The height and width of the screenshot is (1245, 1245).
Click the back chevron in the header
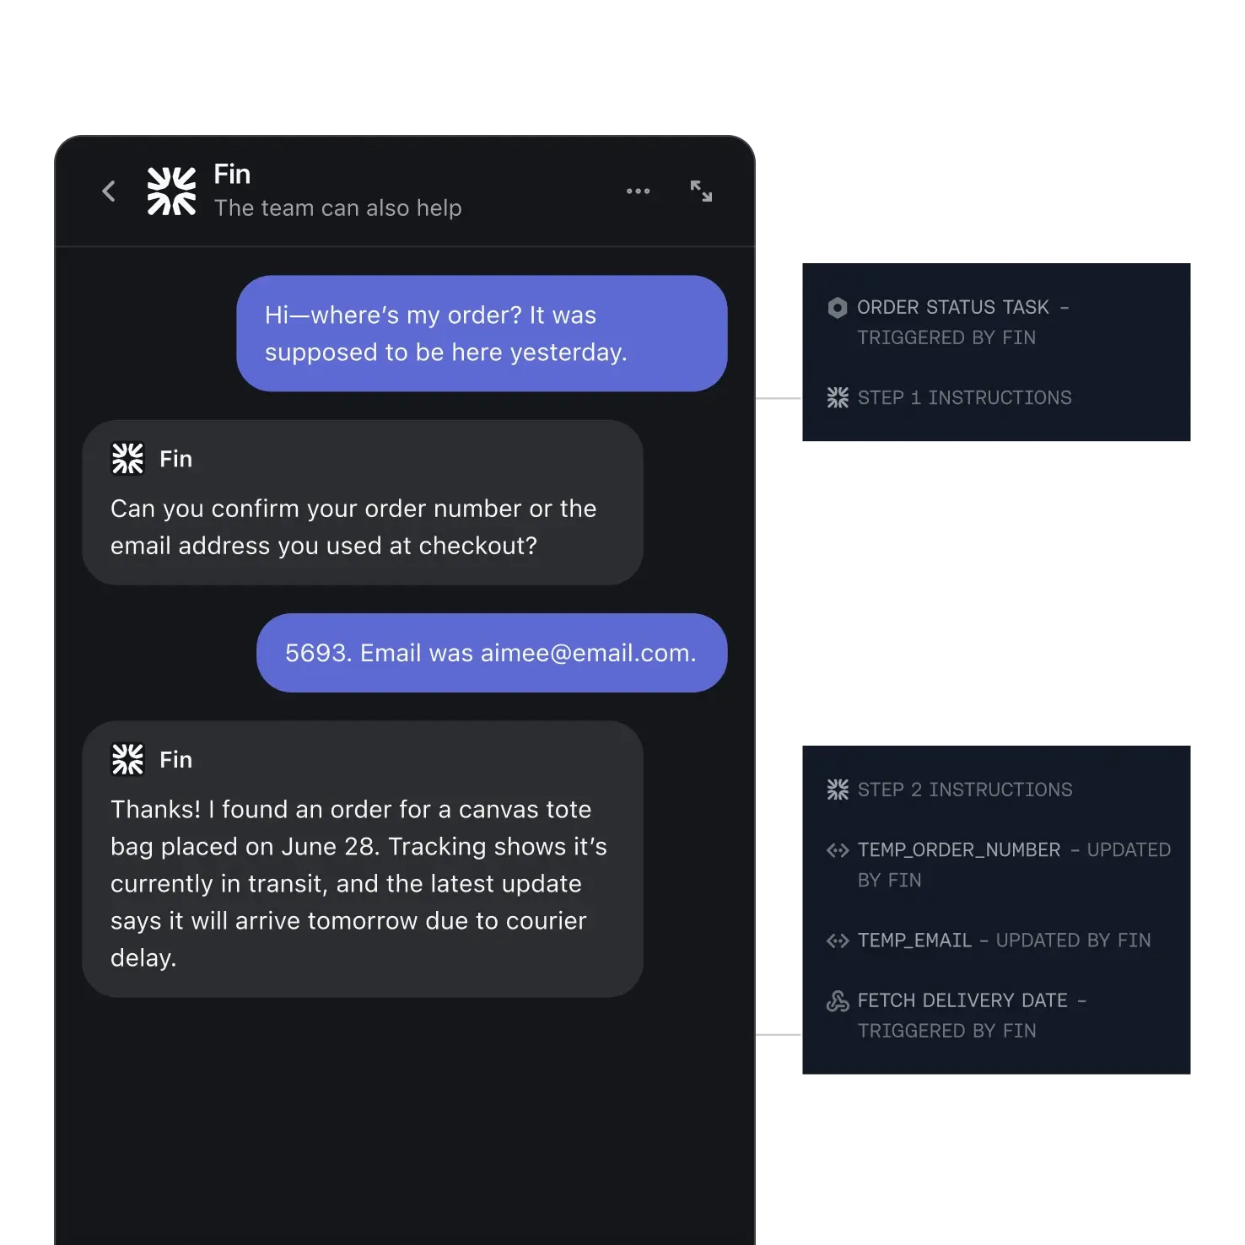point(109,191)
